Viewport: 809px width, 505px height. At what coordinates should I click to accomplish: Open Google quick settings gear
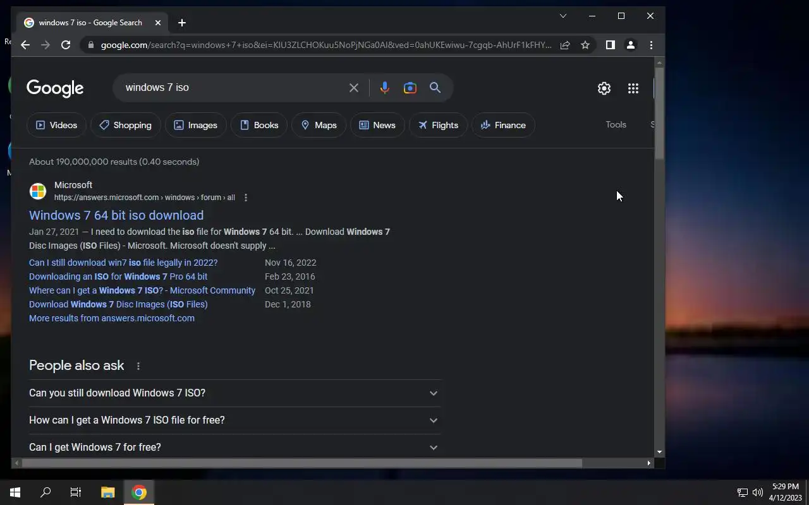(x=604, y=88)
